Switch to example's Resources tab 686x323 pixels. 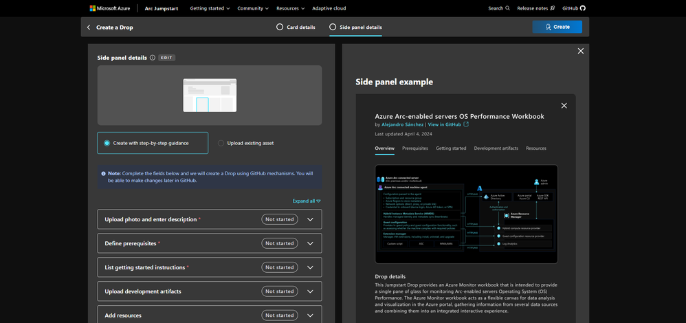click(x=536, y=148)
